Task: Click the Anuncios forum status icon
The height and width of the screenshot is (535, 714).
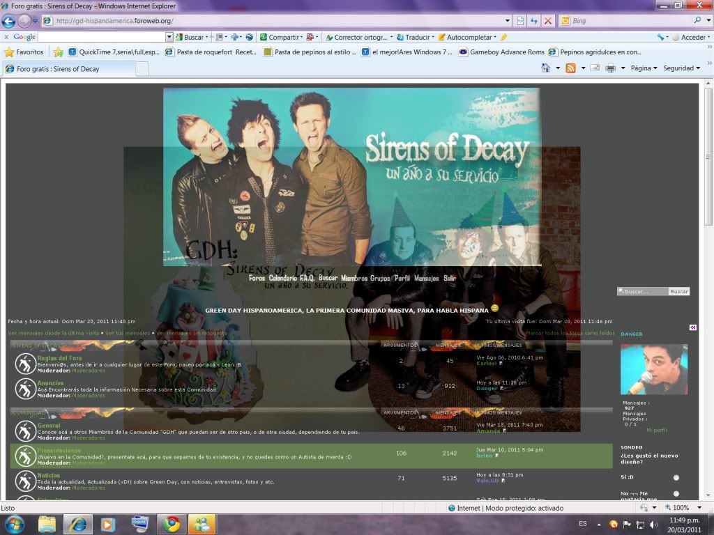Action: pyautogui.click(x=26, y=389)
